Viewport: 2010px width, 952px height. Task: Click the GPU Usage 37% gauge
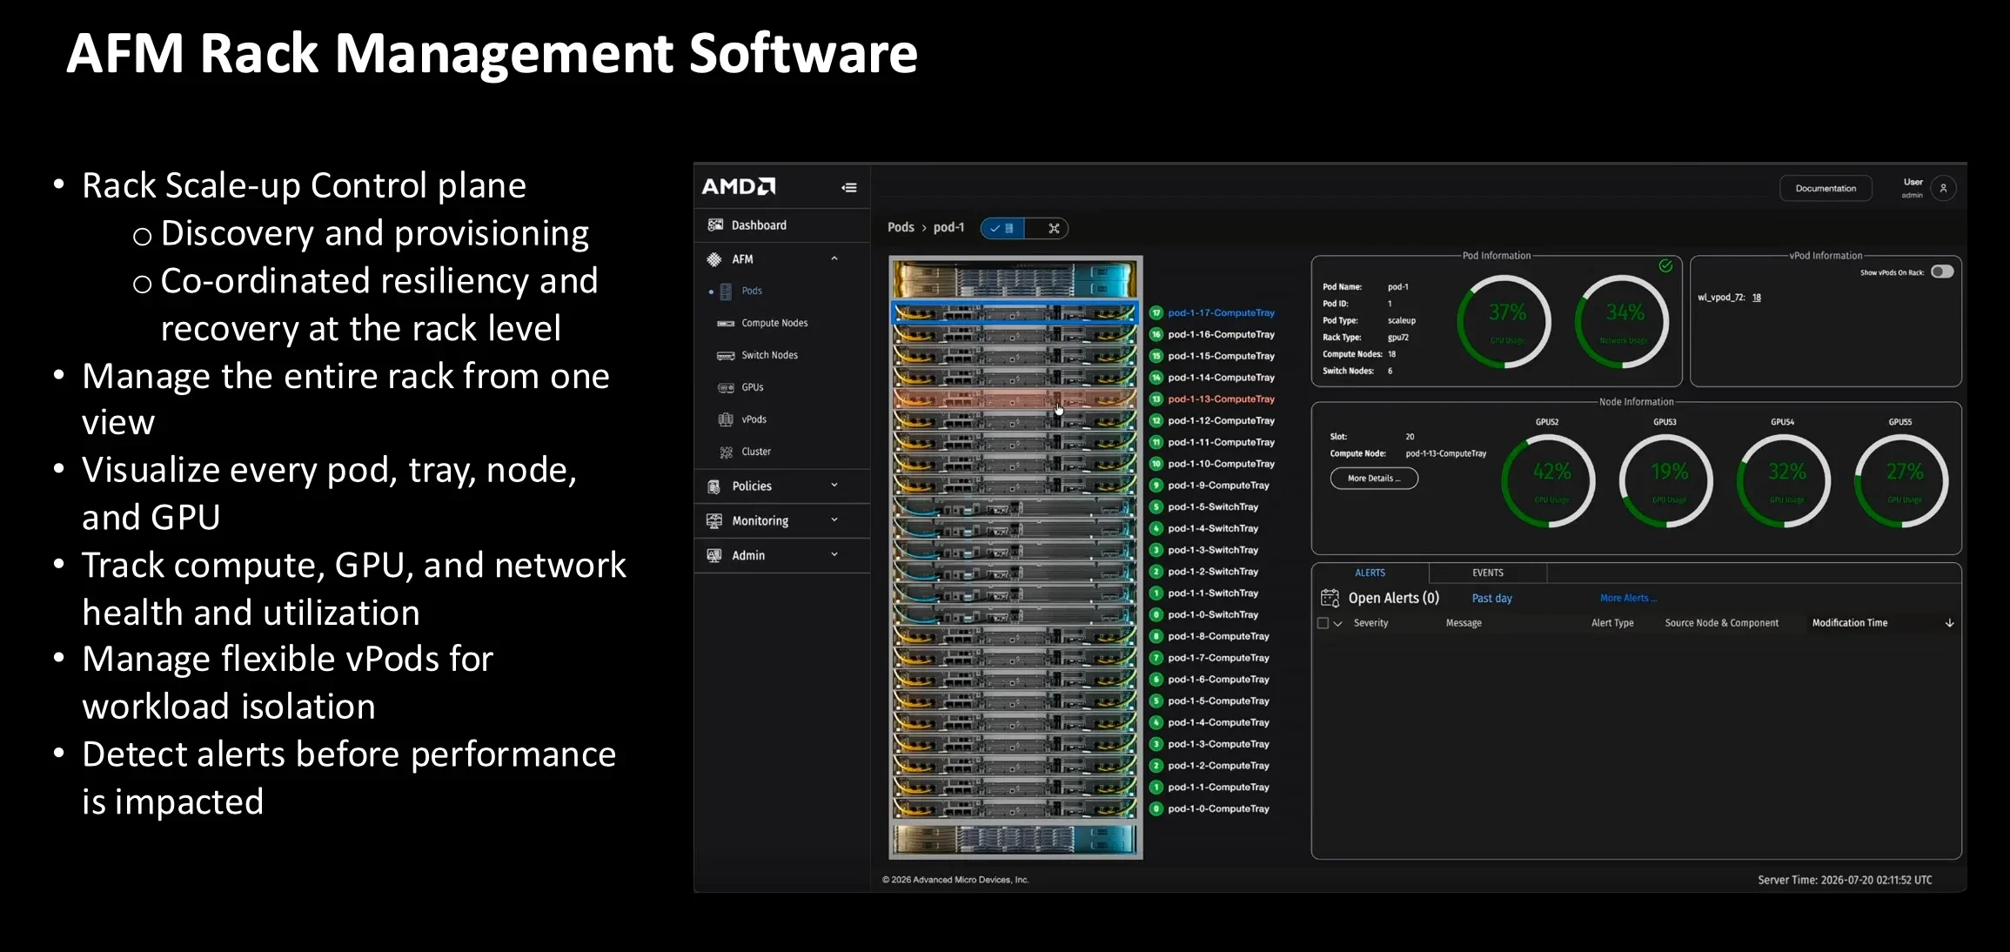coord(1505,320)
